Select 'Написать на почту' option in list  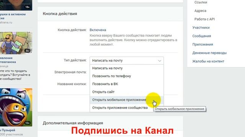tap(127, 68)
